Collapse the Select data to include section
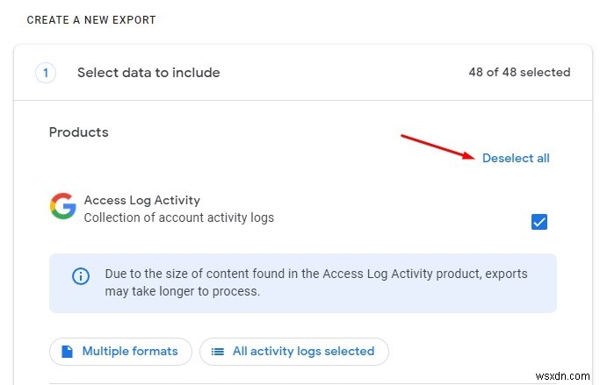The image size is (600, 385). (148, 73)
